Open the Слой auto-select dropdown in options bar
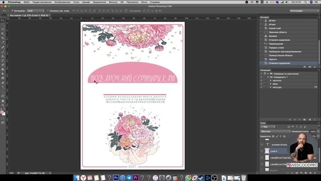Image resolution: width=321 pixels, height=181 pixels. 36,11
